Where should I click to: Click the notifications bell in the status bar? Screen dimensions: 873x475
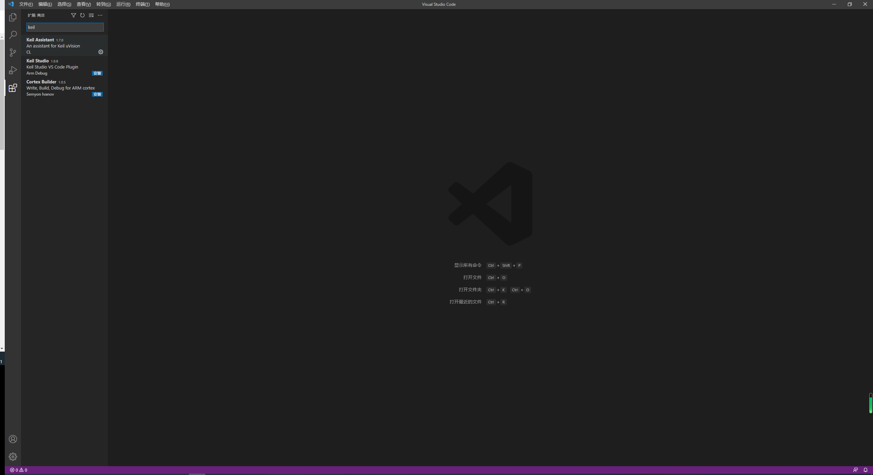tap(866, 470)
